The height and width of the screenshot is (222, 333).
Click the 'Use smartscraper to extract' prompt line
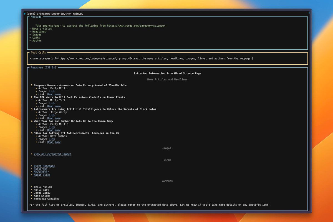[x=101, y=26]
